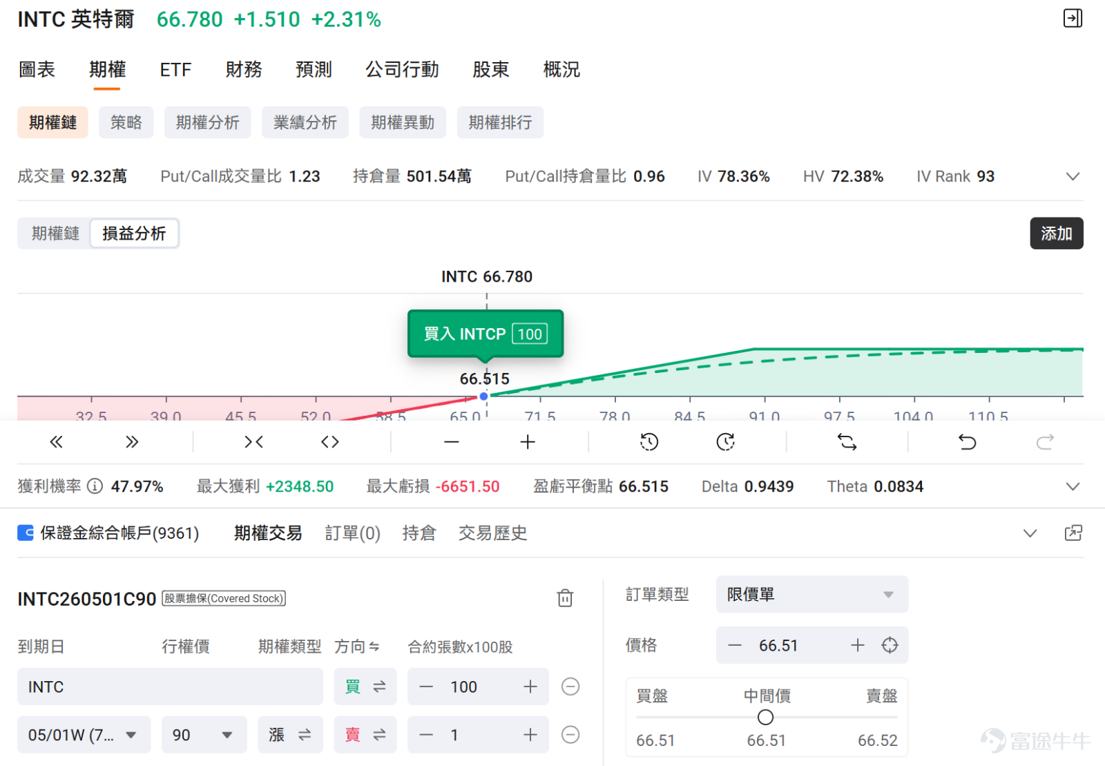Toggle the INTC stock leg 買 direction
Screen dimensions: 1105x766
tap(365, 687)
